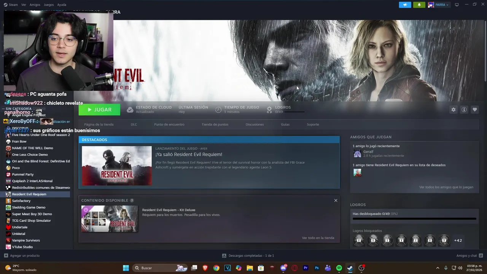Open game settings gear for Resident Evil Requiem
The height and width of the screenshot is (274, 487).
coord(453,110)
